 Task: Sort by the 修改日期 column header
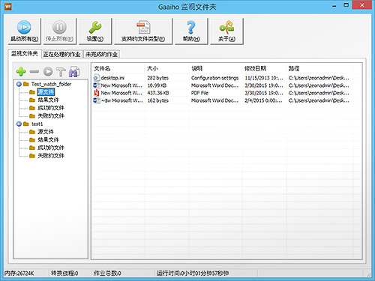264,68
